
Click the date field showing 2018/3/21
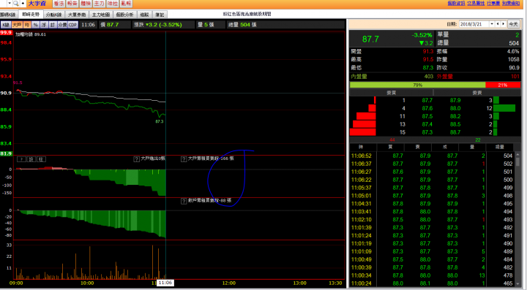pos(474,24)
